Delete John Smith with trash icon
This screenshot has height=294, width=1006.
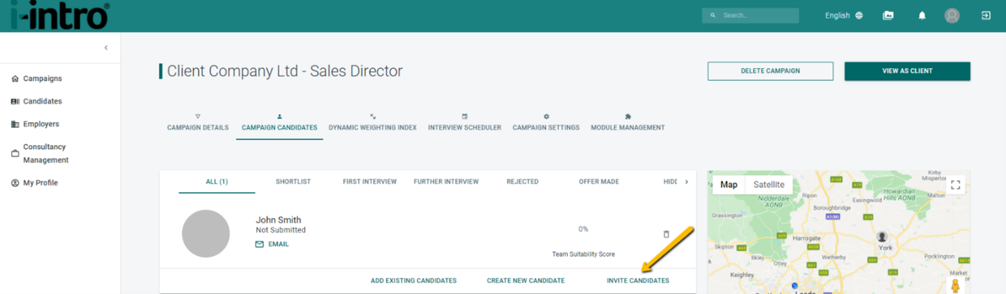point(667,234)
